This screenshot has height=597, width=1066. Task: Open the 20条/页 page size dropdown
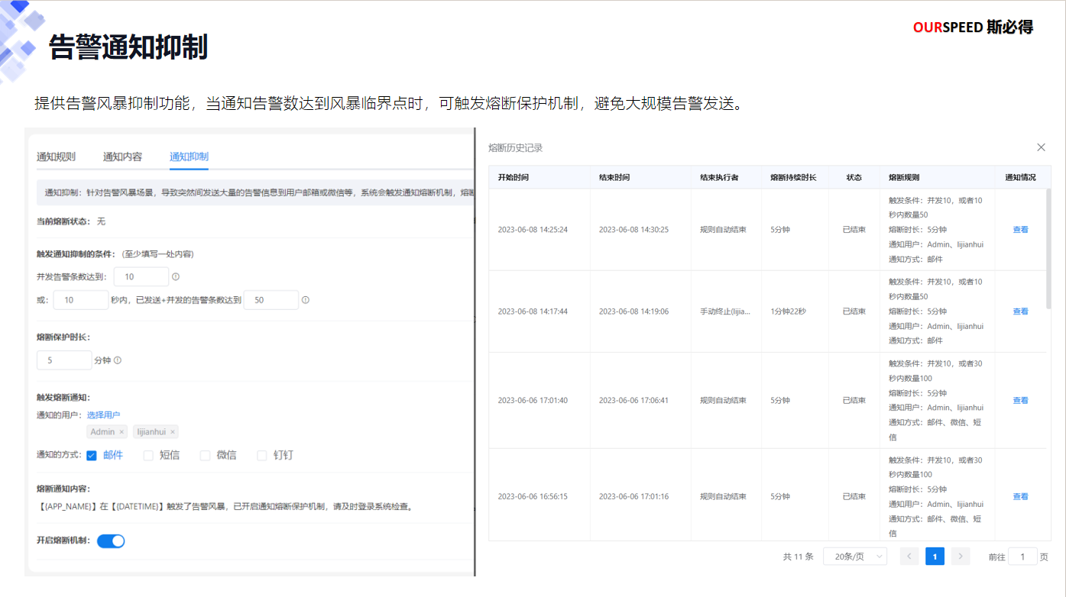pyautogui.click(x=854, y=557)
